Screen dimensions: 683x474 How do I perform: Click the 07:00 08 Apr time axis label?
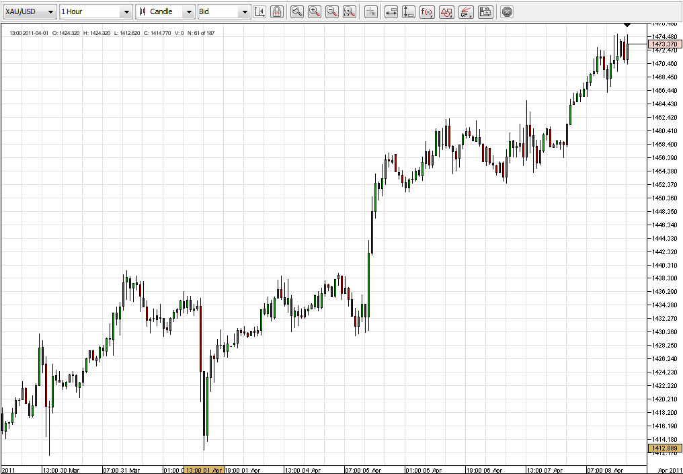tap(606, 471)
